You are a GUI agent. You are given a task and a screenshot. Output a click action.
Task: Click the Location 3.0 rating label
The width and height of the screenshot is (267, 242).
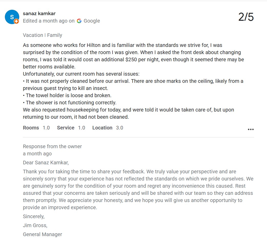tap(108, 128)
